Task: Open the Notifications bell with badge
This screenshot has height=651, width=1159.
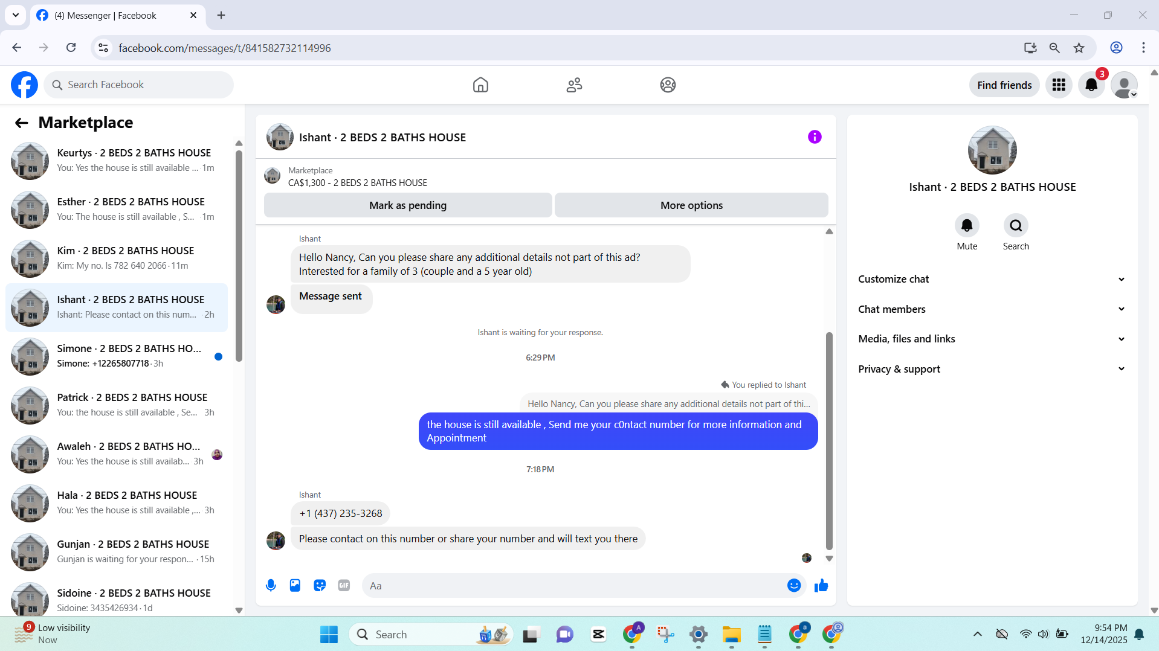Action: [x=1091, y=85]
